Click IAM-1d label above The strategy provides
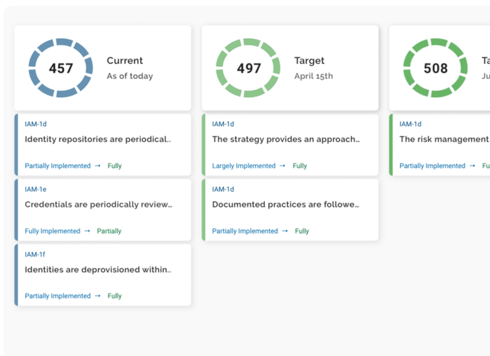This screenshot has width=490, height=356. 223,124
